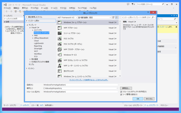Select the WPF カスタム コントロール ライブラリ icon
Image resolution: width=181 pixels, height=113 pixels.
click(x=60, y=60)
